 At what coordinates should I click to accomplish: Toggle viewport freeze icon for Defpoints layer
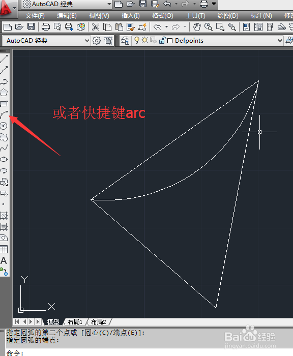click(x=154, y=40)
